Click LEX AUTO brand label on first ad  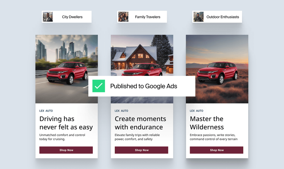click(46, 111)
